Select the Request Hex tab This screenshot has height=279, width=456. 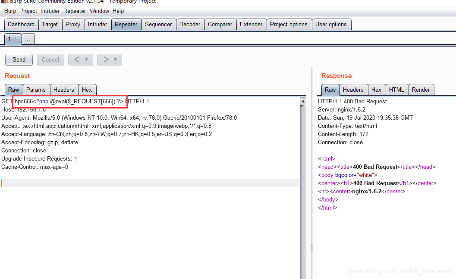pyautogui.click(x=87, y=90)
